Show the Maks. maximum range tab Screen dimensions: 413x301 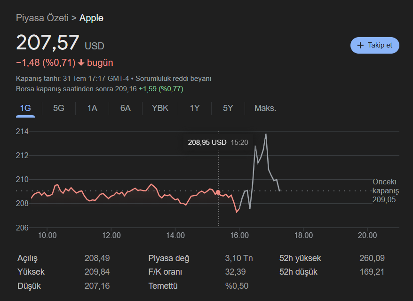[x=265, y=108]
